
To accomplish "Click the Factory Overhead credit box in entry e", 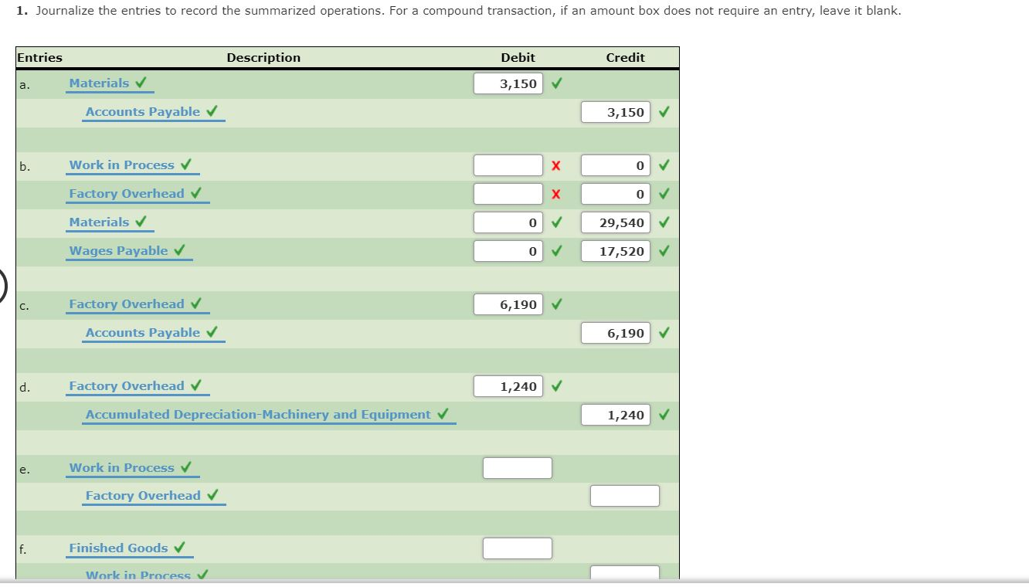I will [x=624, y=495].
